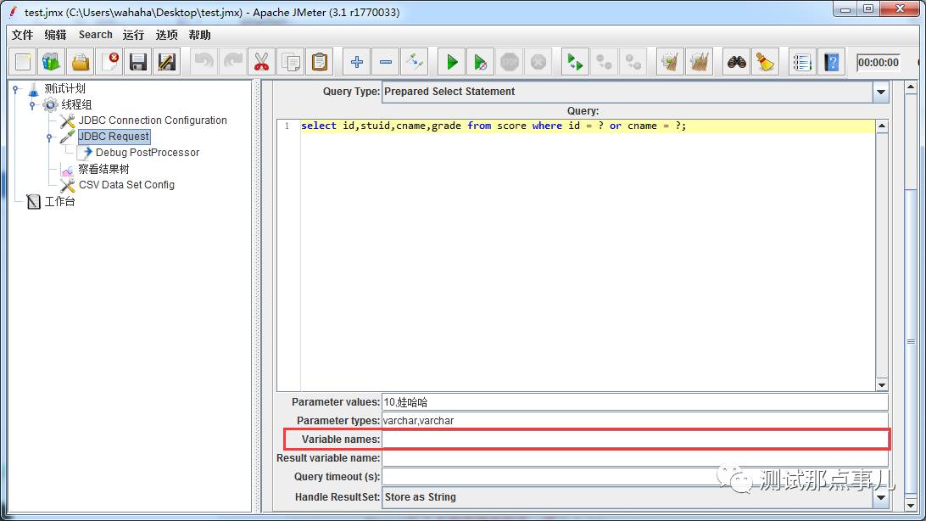Screen dimensions: 926x521
Task: Click the Toggle enable/disable icon
Action: coord(415,62)
